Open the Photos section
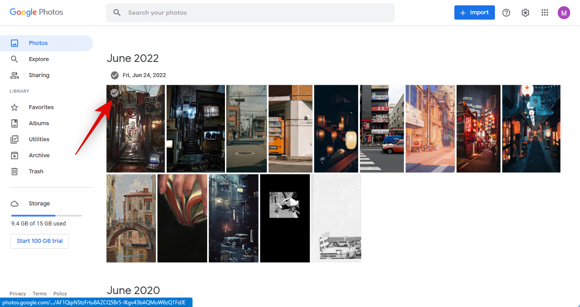 46,43
